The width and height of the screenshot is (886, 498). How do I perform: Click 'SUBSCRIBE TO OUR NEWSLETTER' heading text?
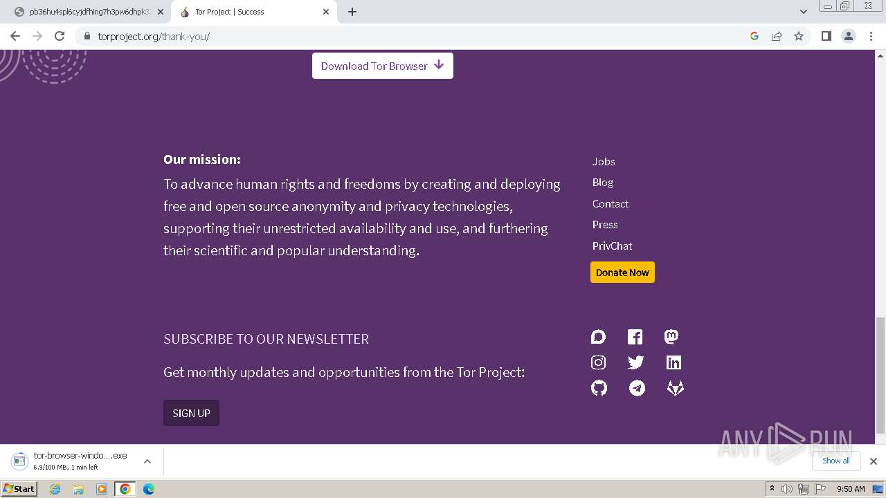click(x=266, y=339)
